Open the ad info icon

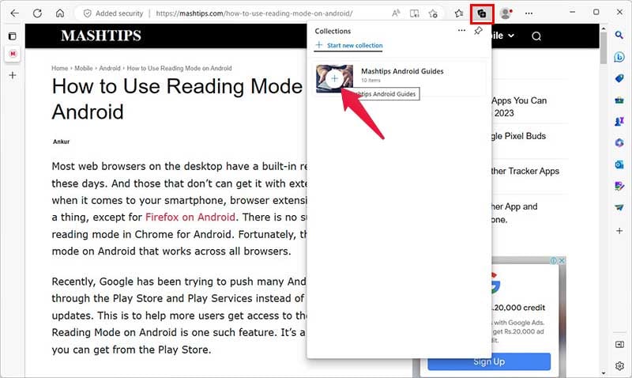554,261
